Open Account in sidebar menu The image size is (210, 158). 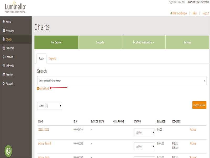pyautogui.click(x=9, y=83)
